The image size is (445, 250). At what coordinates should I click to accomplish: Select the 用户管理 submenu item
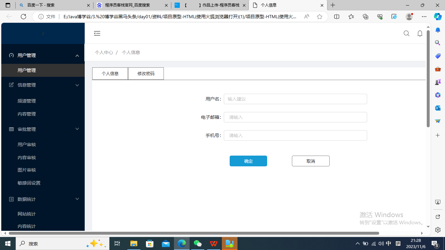tap(43, 70)
